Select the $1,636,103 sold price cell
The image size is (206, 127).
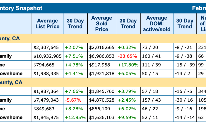102,117
